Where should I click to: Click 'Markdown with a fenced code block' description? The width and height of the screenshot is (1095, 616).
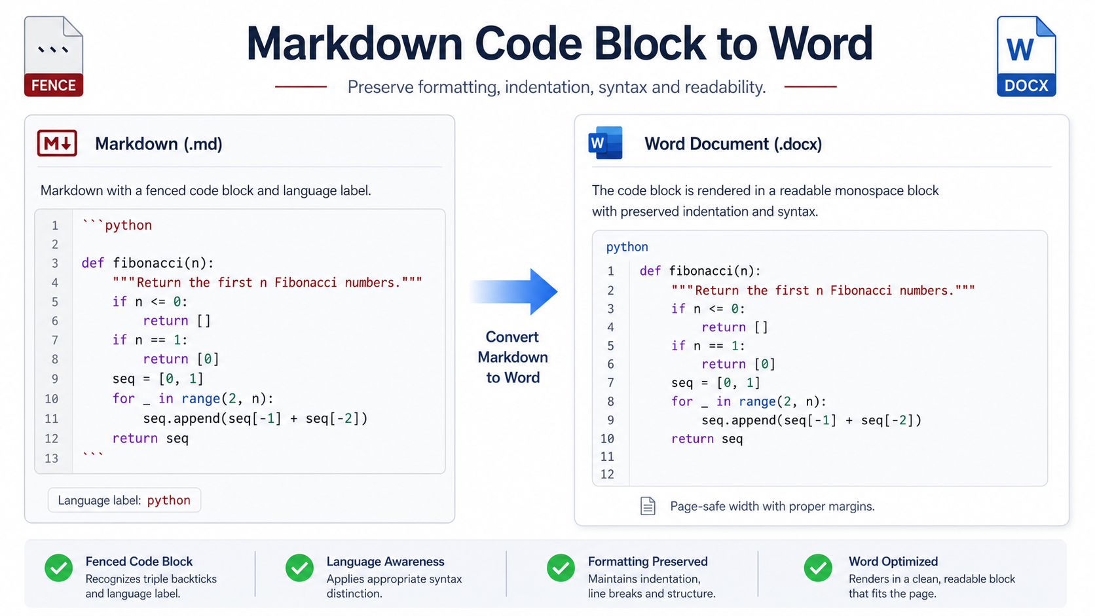[206, 190]
